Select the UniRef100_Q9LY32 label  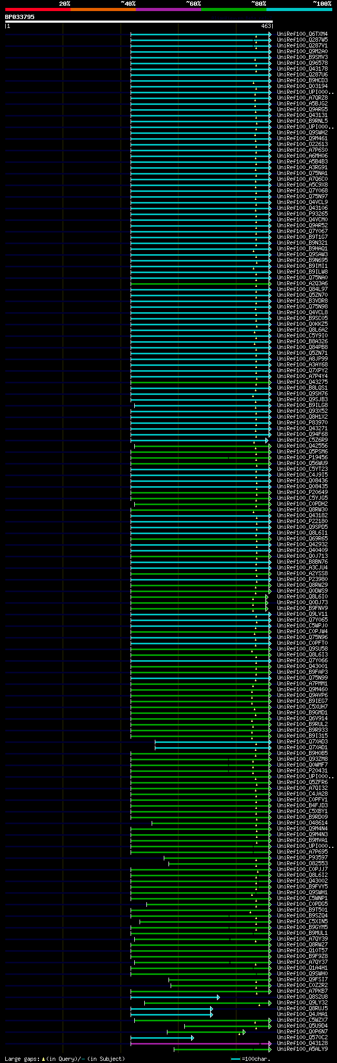click(x=302, y=1002)
